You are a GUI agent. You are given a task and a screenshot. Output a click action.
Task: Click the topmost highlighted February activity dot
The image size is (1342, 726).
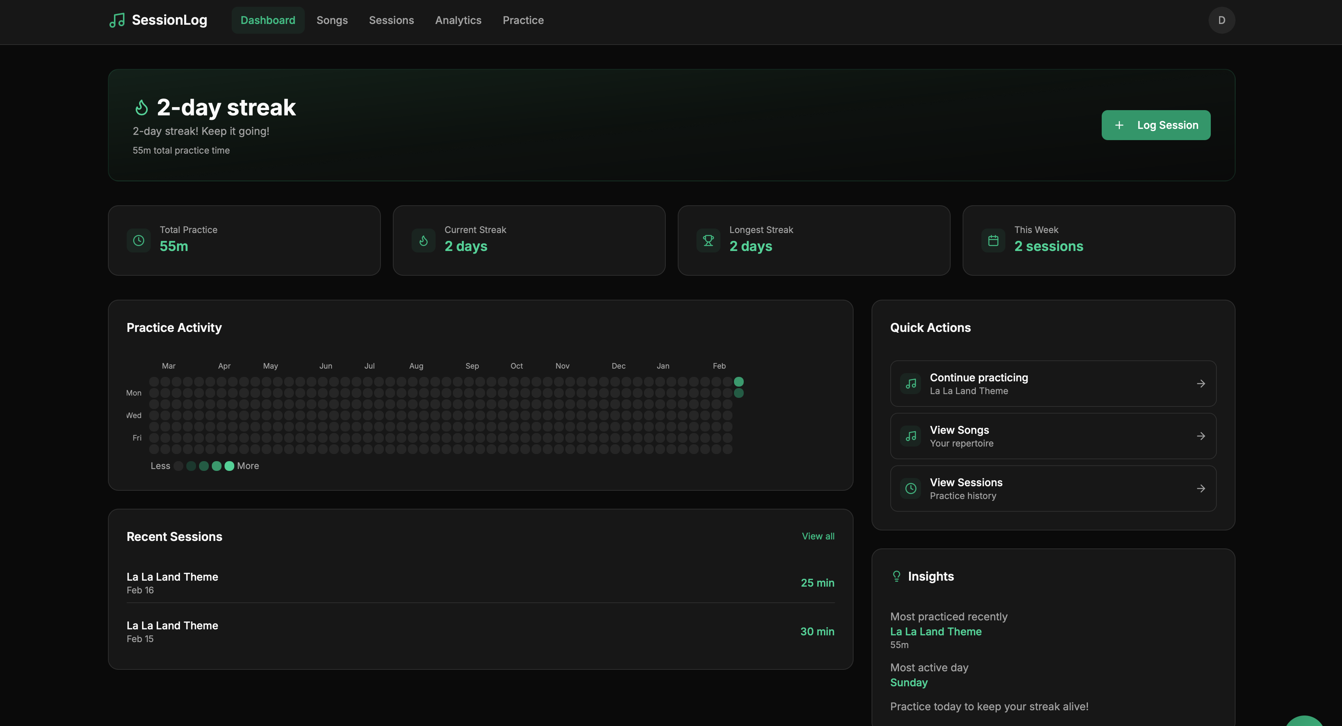click(x=739, y=382)
